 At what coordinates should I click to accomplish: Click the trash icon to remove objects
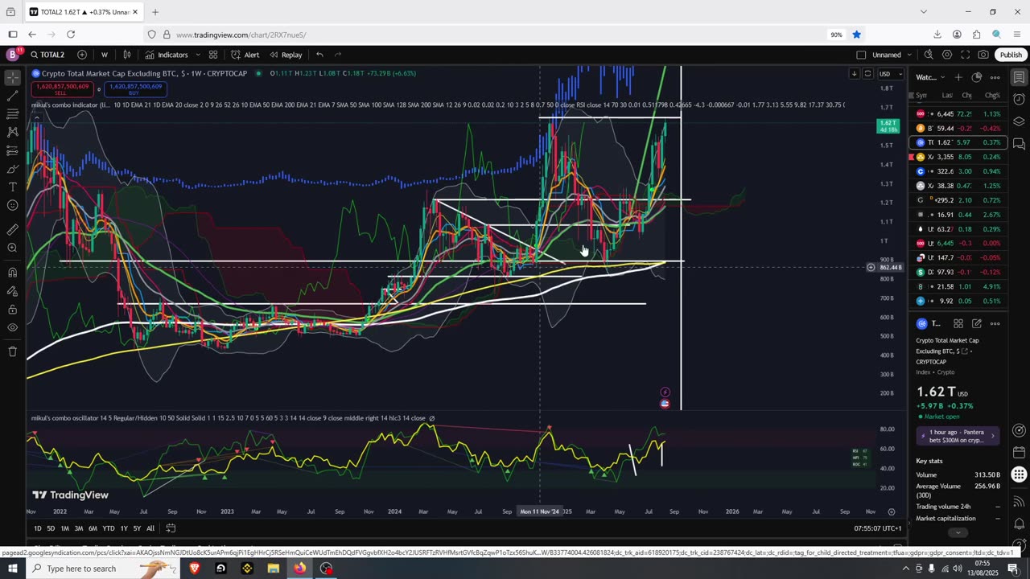point(12,351)
